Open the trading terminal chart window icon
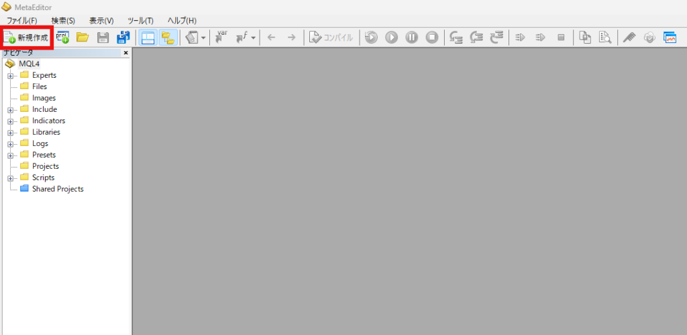The image size is (687, 335). (670, 38)
